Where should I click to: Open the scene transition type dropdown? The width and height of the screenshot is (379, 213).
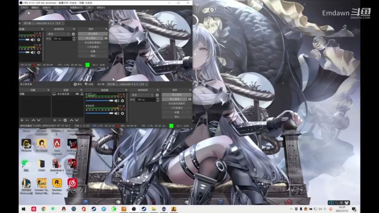(x=142, y=95)
